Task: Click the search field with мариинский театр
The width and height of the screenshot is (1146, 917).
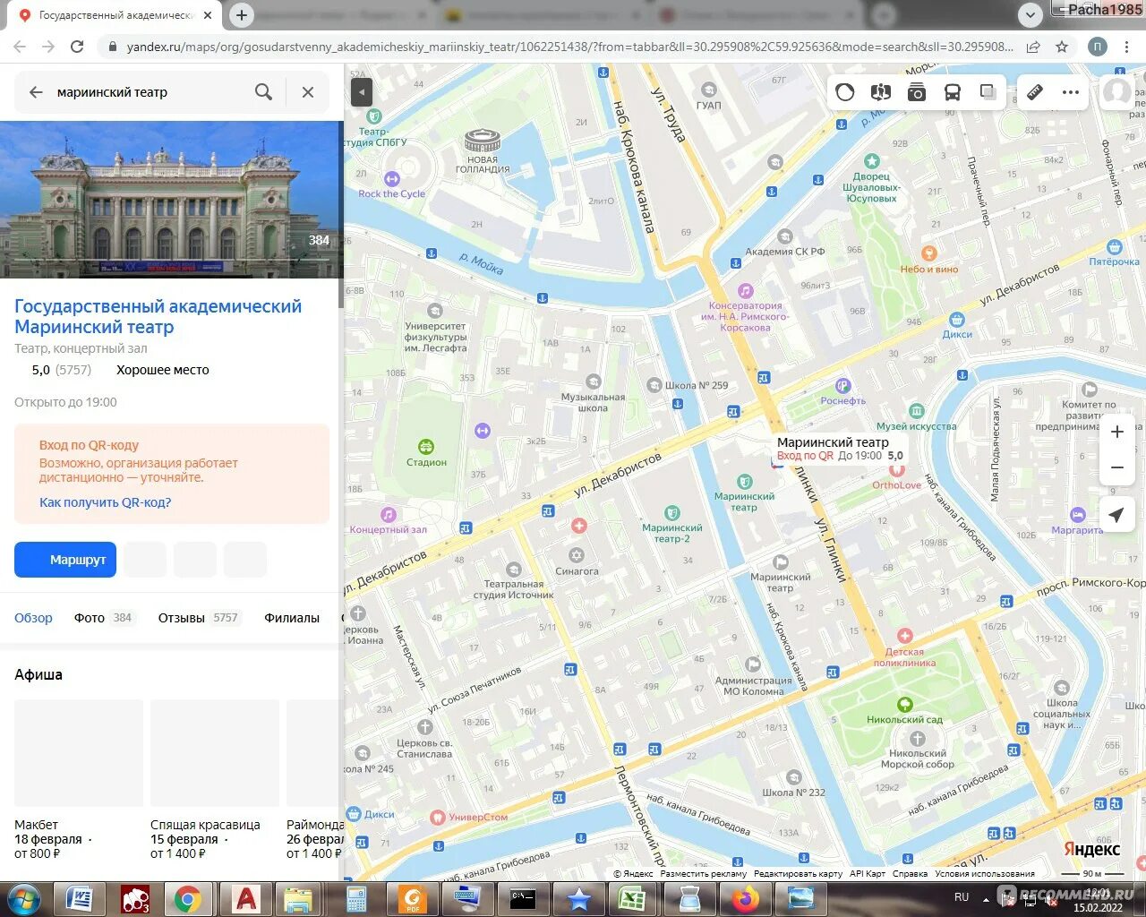Action: [x=148, y=91]
